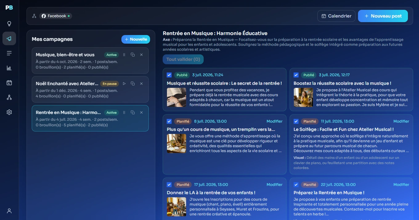Toggle the checkbox for the 22 juil. 2026 post
Screen dimensions: 419x220
point(296,185)
